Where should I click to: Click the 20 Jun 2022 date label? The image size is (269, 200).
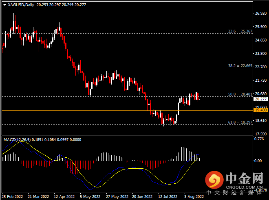(x=142, y=197)
